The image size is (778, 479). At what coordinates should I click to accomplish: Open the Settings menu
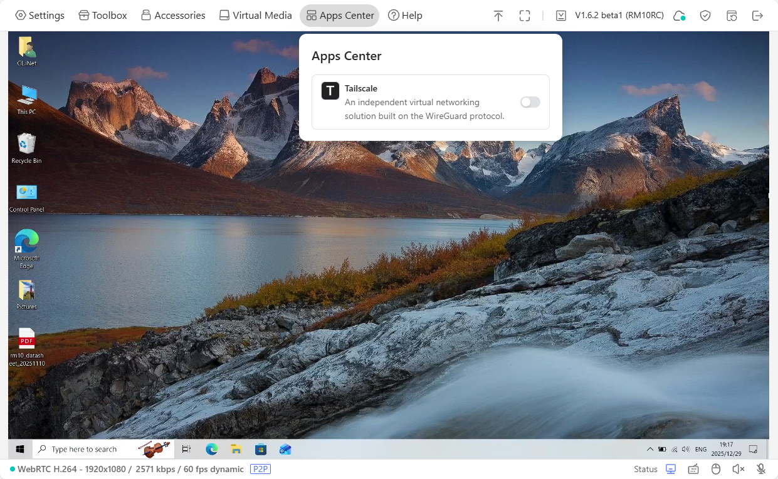coord(39,16)
